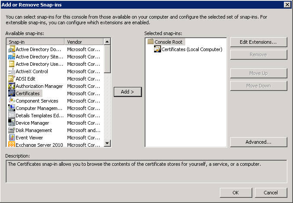This screenshot has width=293, height=203.
Task: Select the Disk Management row text
Action: coord(34,130)
